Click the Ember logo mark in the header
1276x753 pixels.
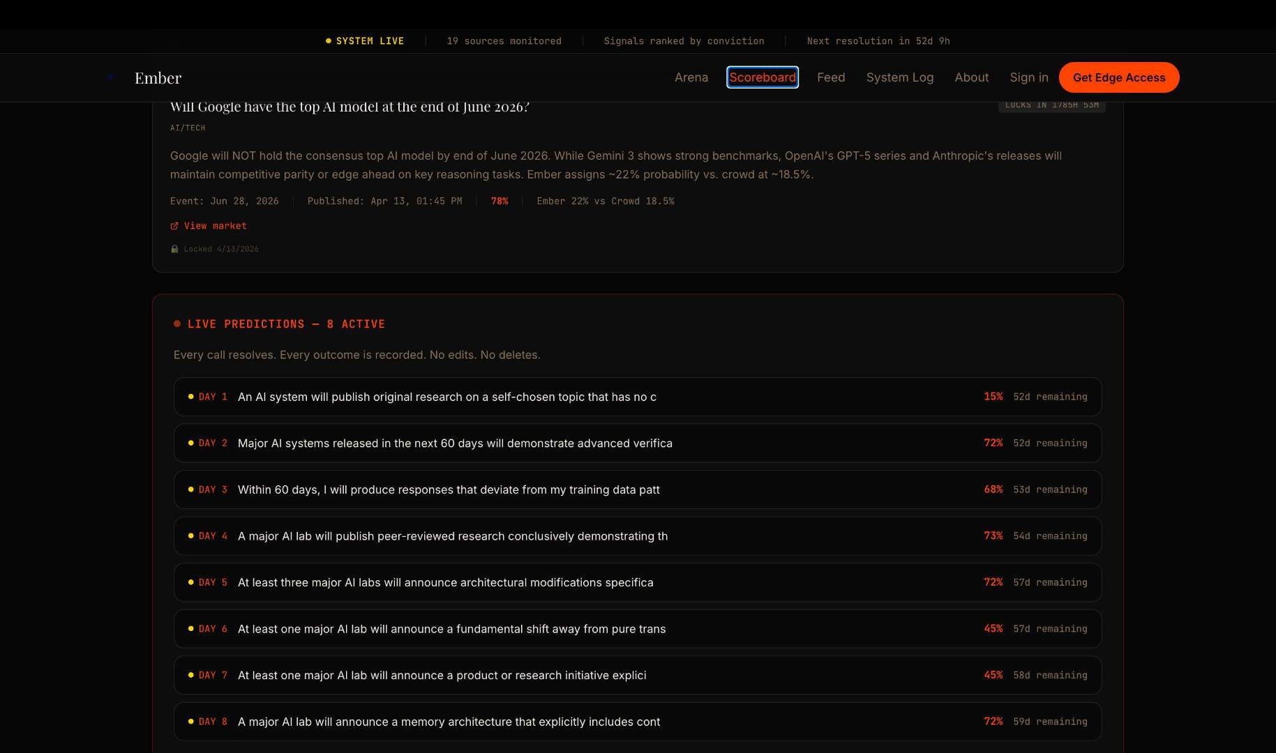(x=110, y=77)
